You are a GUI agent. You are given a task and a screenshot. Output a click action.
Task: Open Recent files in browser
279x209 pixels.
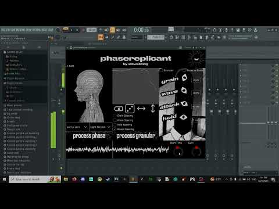tap(12, 74)
